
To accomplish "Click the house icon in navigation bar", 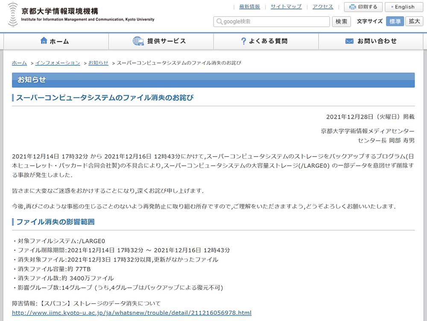I will coord(44,41).
